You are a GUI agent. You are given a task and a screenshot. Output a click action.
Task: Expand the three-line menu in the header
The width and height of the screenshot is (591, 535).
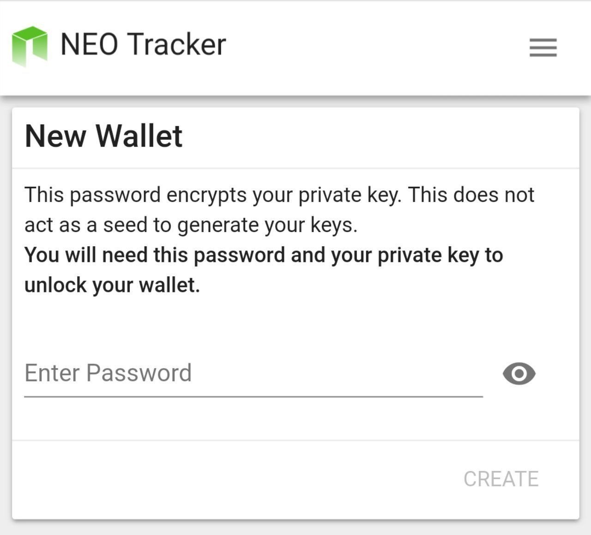pos(543,48)
